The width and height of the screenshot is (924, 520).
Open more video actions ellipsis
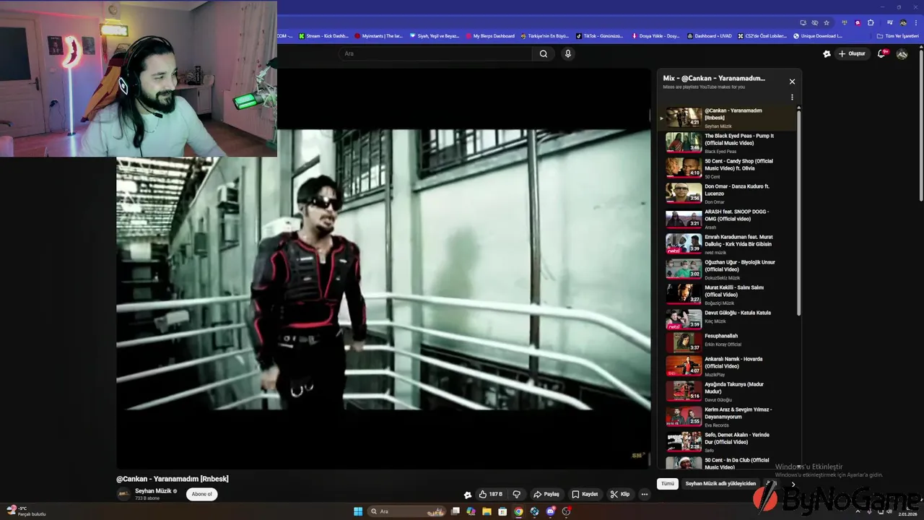pyautogui.click(x=645, y=494)
